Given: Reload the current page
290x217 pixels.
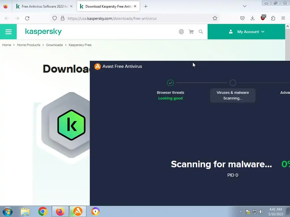Looking at the screenshot, I should click(27, 18).
